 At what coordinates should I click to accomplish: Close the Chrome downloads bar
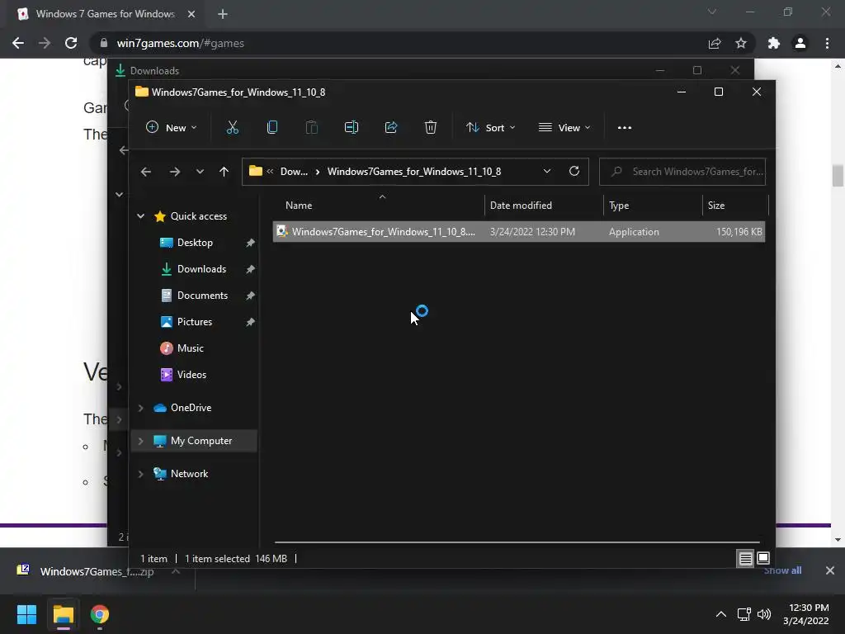coord(830,570)
